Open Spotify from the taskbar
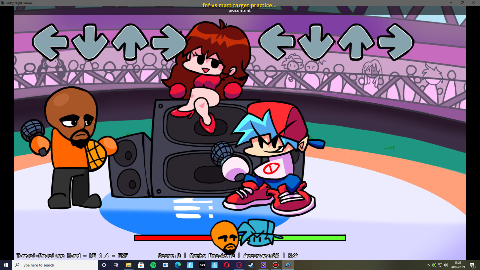This screenshot has height=270, width=480. coord(153,265)
